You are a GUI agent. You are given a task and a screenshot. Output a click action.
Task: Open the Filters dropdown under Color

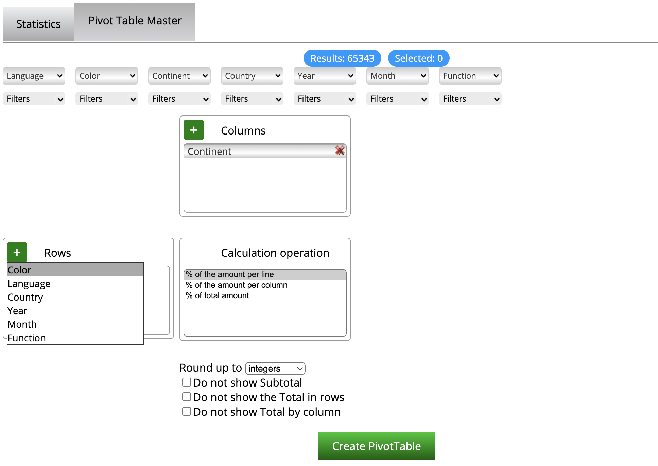tap(107, 98)
